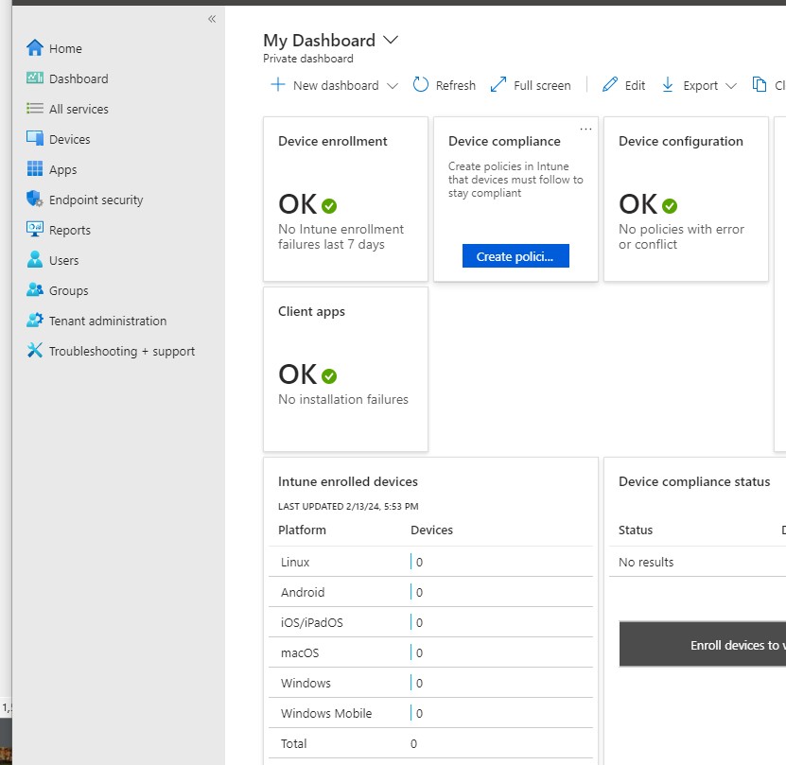The width and height of the screenshot is (786, 765).
Task: Navigate to Users from the sidebar
Action: (66, 260)
